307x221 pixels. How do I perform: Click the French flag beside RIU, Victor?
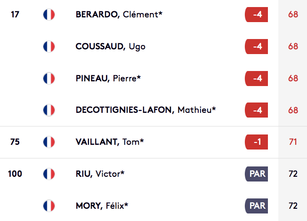(x=49, y=174)
